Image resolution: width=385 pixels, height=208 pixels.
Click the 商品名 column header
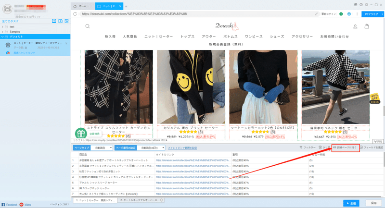click(83, 155)
